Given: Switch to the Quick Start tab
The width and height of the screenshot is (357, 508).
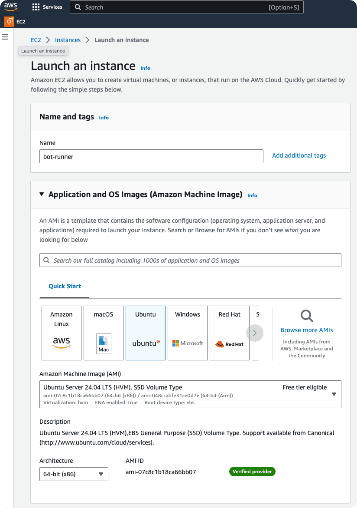Looking at the screenshot, I should point(65,286).
